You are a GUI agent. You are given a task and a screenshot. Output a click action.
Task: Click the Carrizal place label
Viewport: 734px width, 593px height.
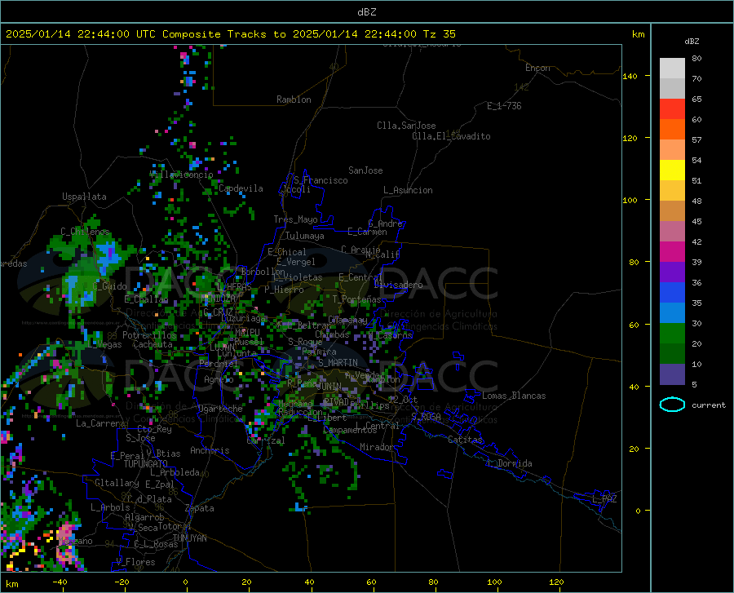point(265,440)
